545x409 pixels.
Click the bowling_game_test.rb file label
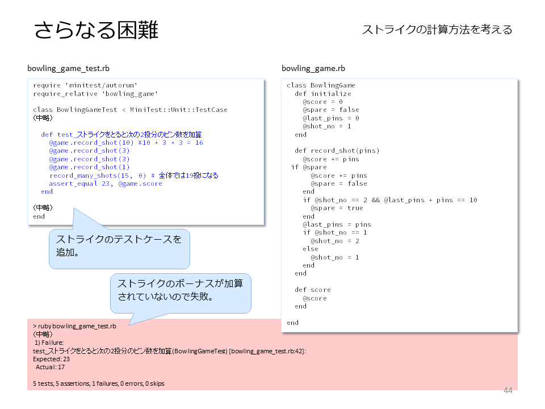click(69, 69)
